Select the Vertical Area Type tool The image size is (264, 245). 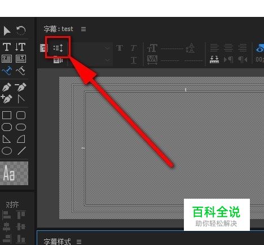pos(21,59)
